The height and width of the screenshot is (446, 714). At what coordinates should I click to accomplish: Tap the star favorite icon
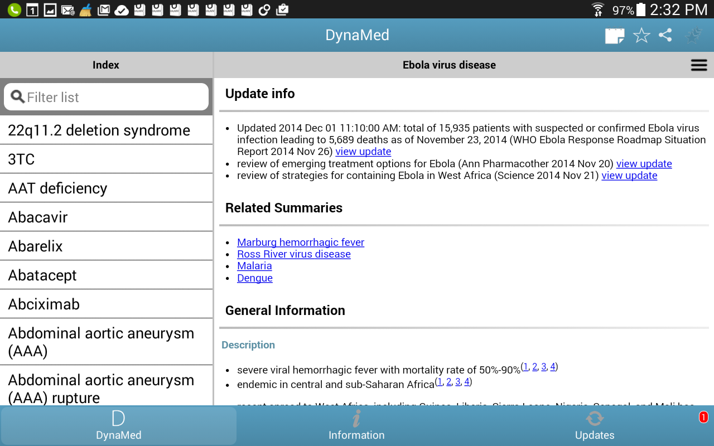coord(641,36)
